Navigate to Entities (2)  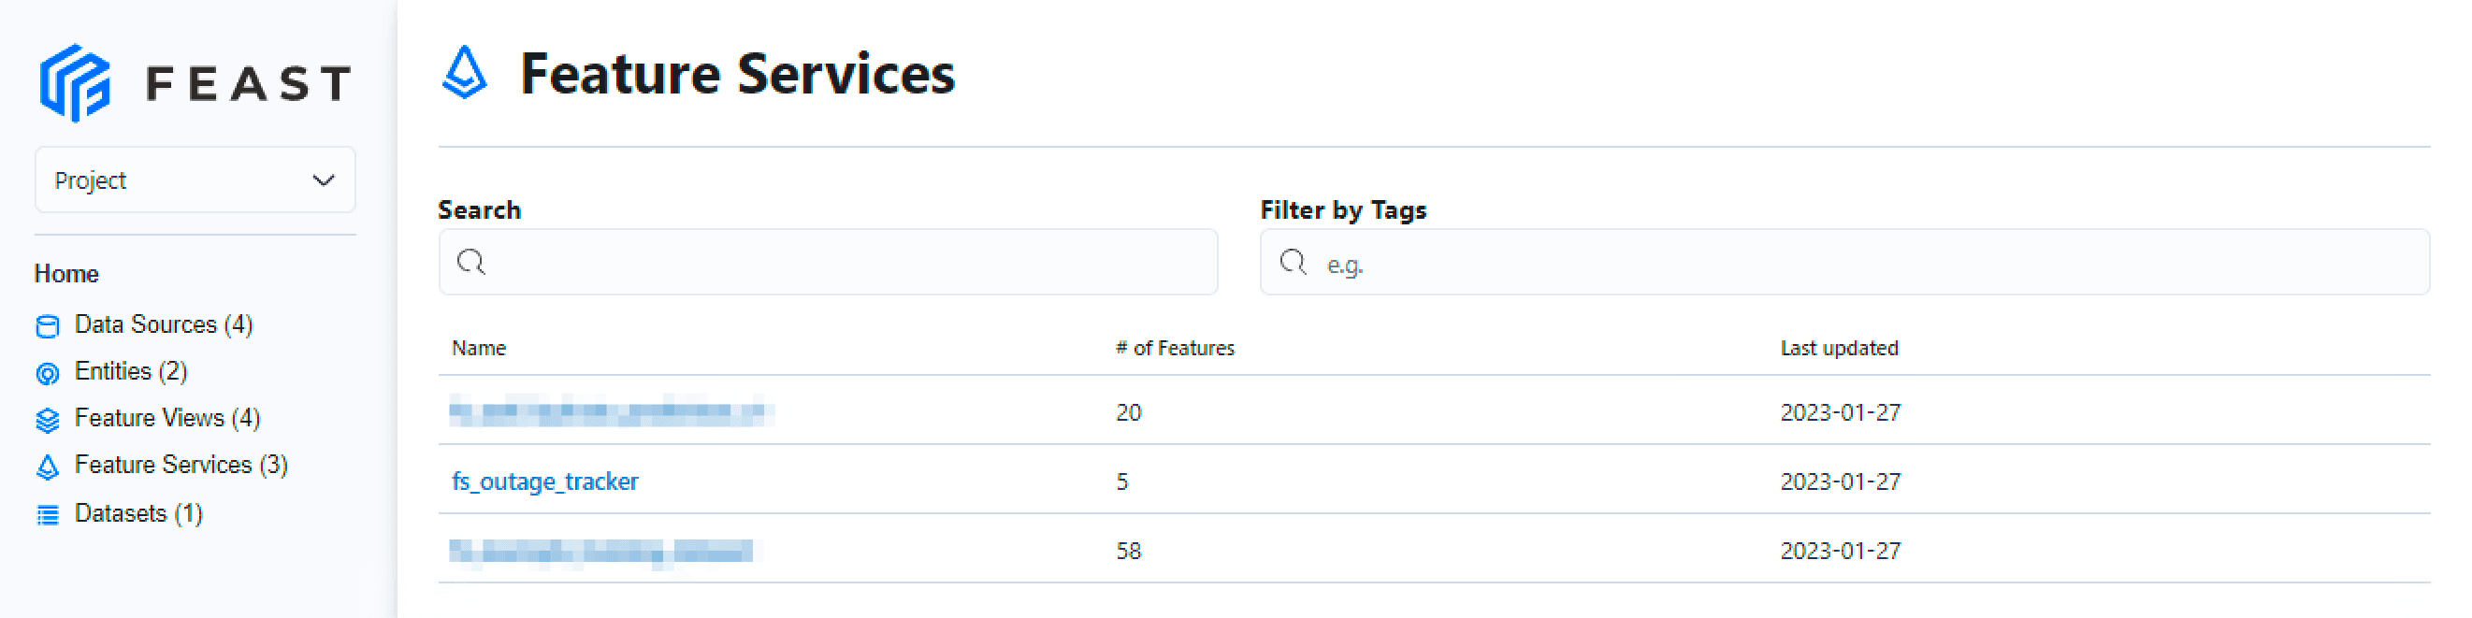point(131,372)
